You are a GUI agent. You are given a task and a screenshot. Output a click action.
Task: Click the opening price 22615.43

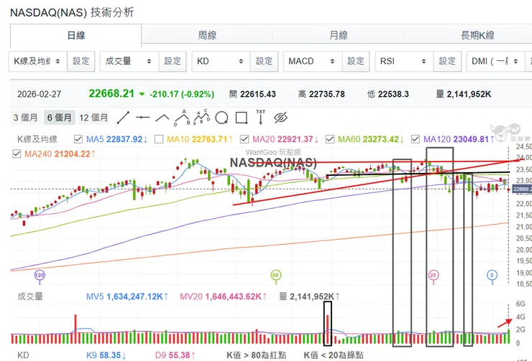[258, 94]
